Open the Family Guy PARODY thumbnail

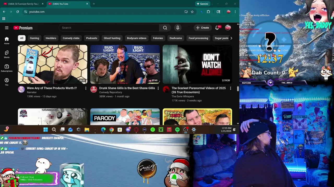pos(125,117)
